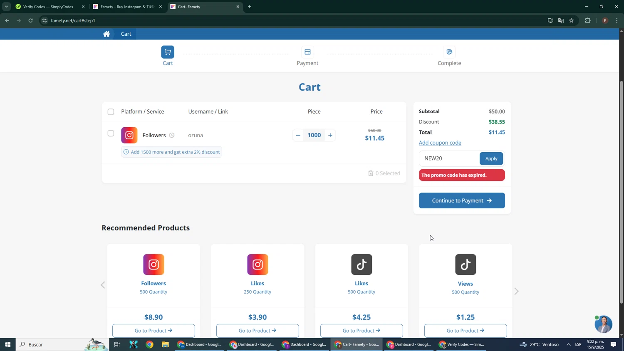The width and height of the screenshot is (624, 351).
Task: Click the quantity field showing 1000
Action: coord(314,135)
